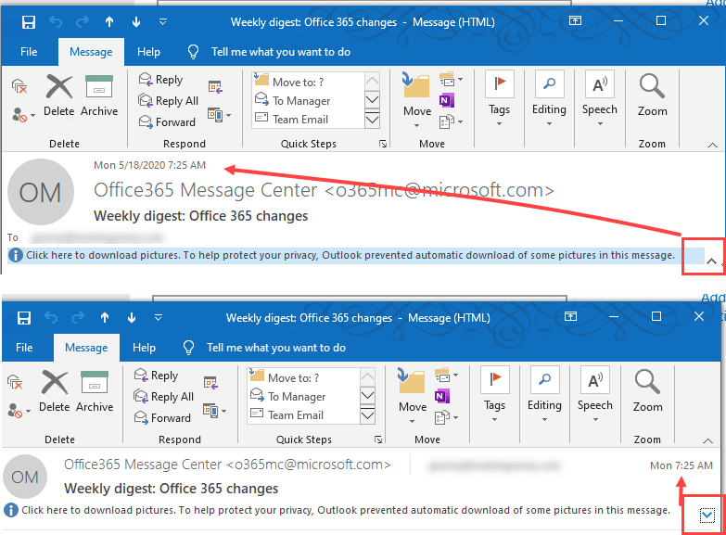This screenshot has width=726, height=535.
Task: Open Move dropdown in bottom window
Action: click(x=412, y=396)
